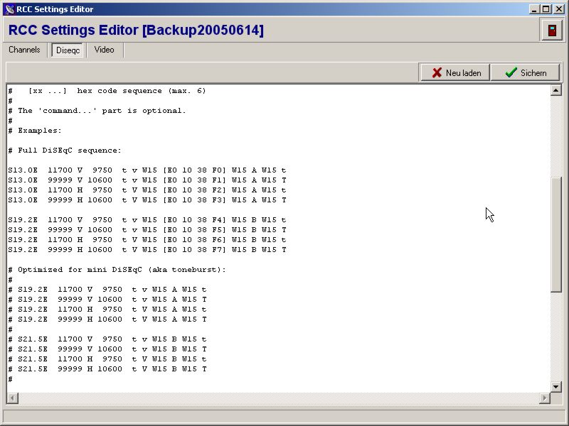Click commented line '# S19.2E 11700 V 9750'

107,290
